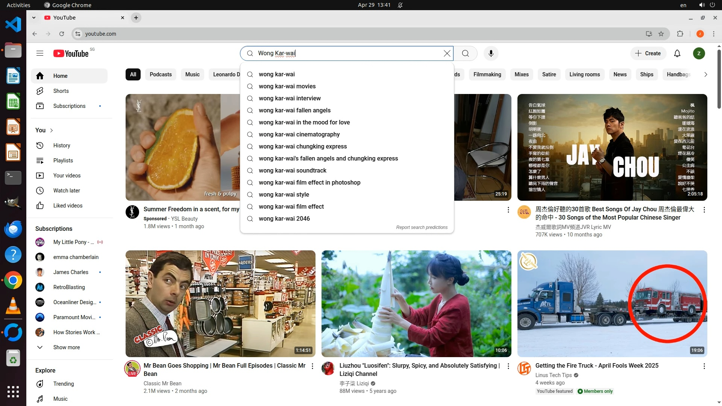Choose suggestion 'wong kar-wai chungking express'

[302, 147]
